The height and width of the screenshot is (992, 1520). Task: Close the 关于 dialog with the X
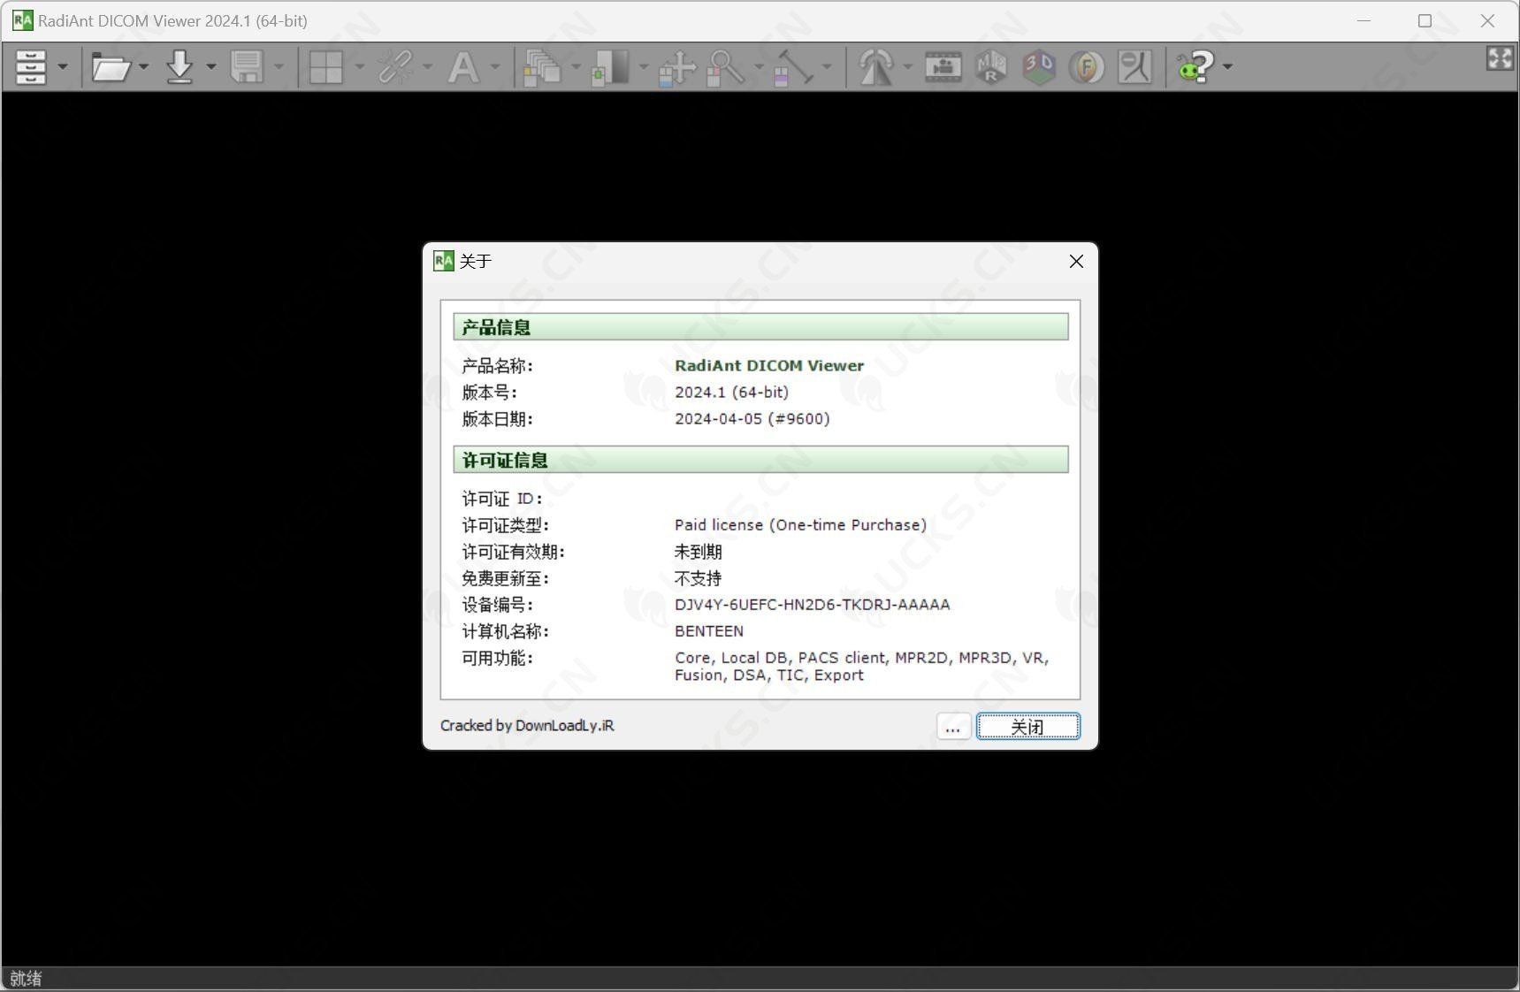tap(1076, 262)
